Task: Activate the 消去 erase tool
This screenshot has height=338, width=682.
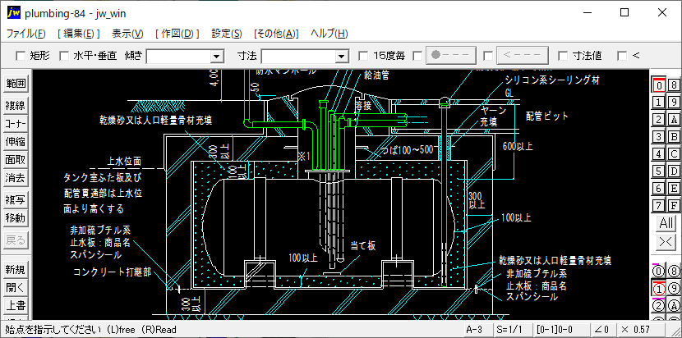Action: click(16, 177)
